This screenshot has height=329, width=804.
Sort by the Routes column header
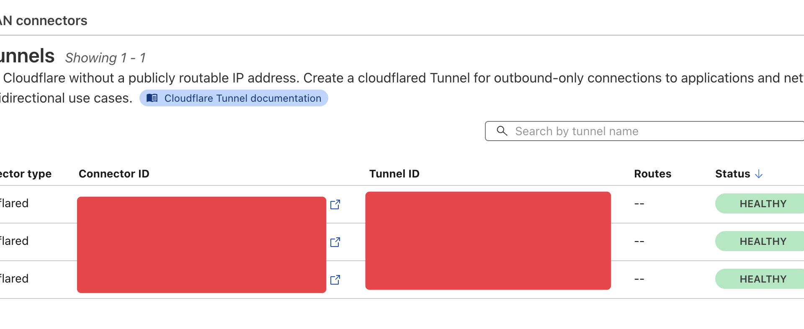coord(652,173)
